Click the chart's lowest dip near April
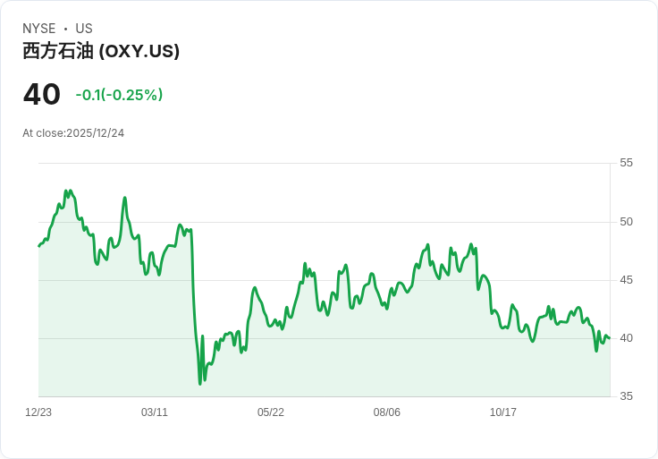Viewport: 658px width, 459px height. pyautogui.click(x=200, y=383)
